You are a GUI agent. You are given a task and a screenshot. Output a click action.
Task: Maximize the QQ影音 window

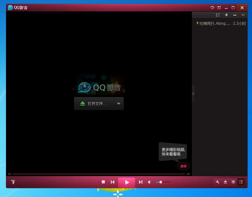click(x=233, y=8)
